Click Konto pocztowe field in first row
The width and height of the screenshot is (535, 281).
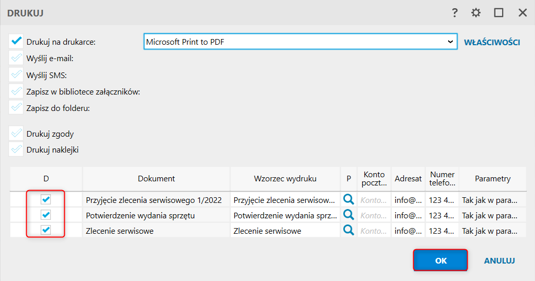(x=374, y=200)
